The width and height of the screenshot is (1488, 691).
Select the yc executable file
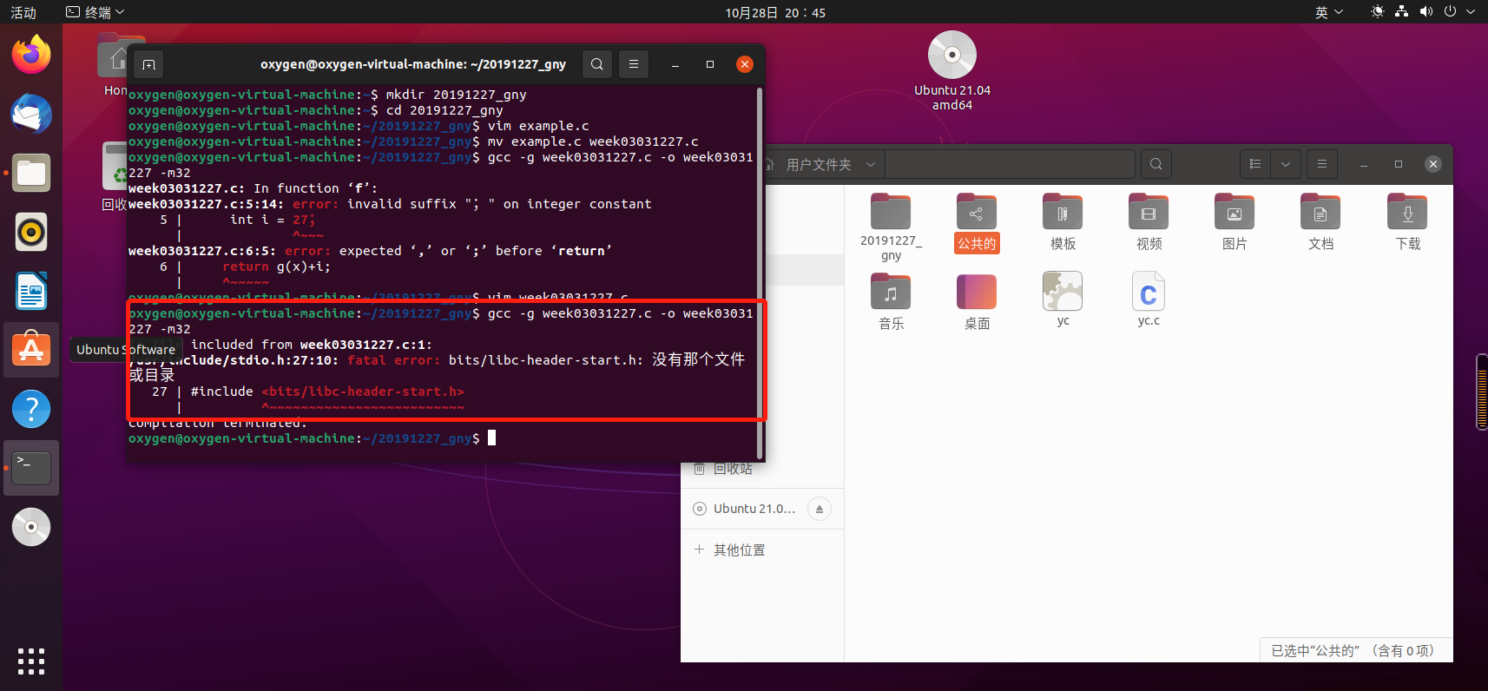click(1063, 299)
